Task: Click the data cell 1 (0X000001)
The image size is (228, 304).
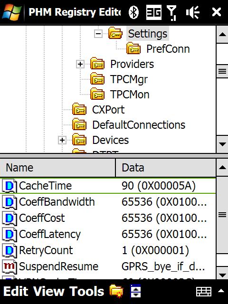Action: (x=155, y=250)
